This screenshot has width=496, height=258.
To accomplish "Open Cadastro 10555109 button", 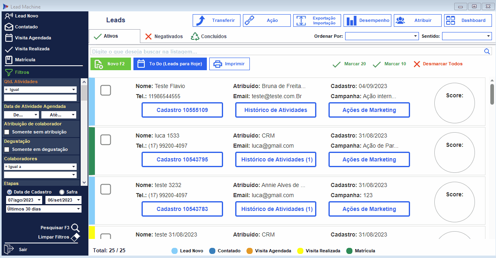I will pos(182,110).
